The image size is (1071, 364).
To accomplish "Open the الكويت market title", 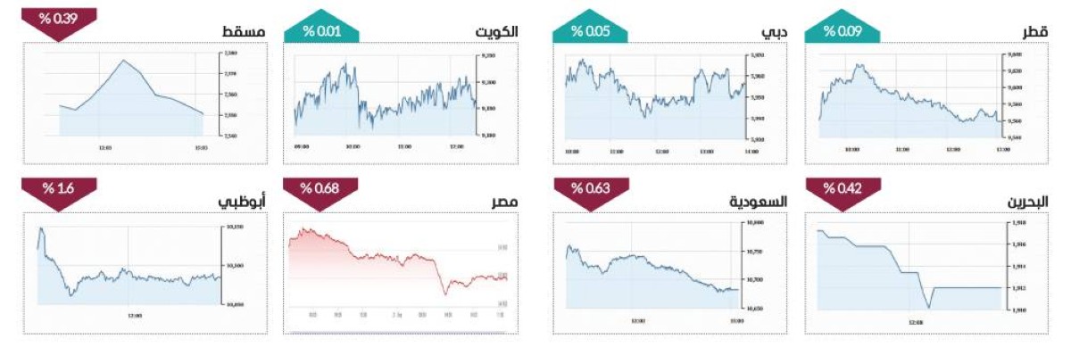I will click(497, 32).
